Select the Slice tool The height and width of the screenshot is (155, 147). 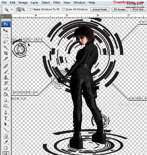6,59
